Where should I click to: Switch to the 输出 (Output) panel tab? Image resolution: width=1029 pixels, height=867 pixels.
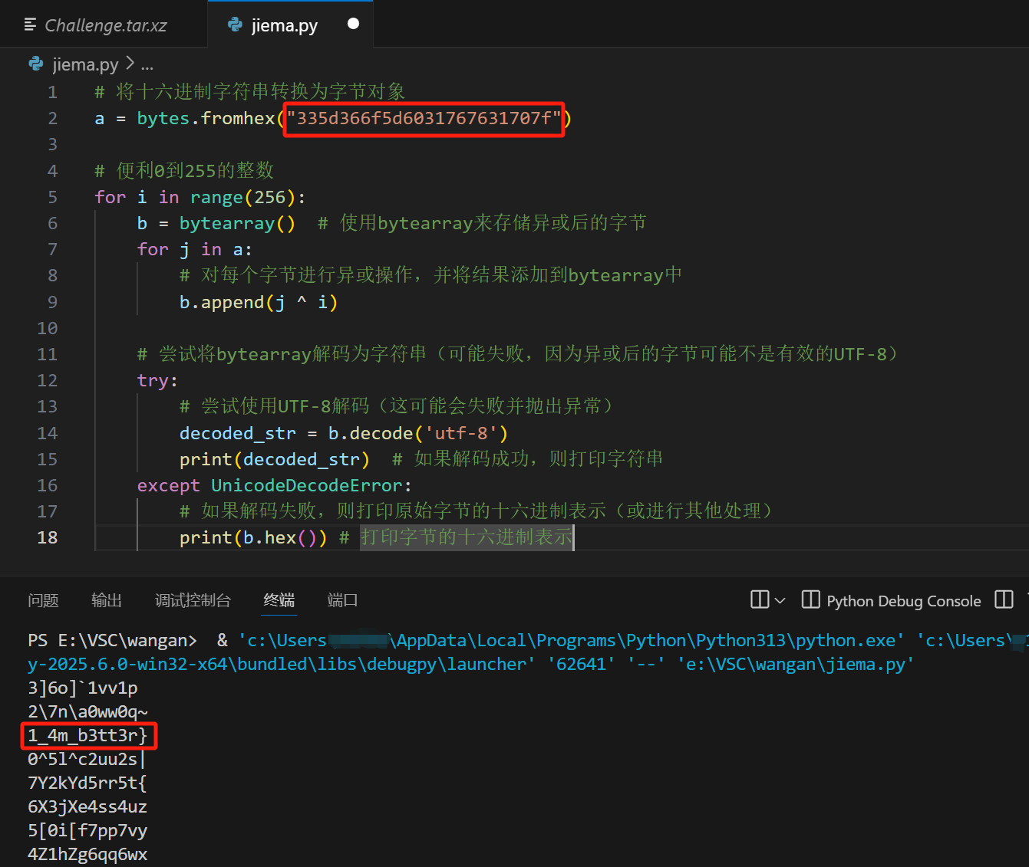pos(107,600)
